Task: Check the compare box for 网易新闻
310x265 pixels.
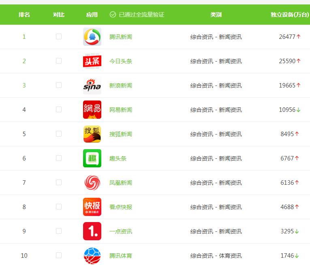Action: click(59, 109)
